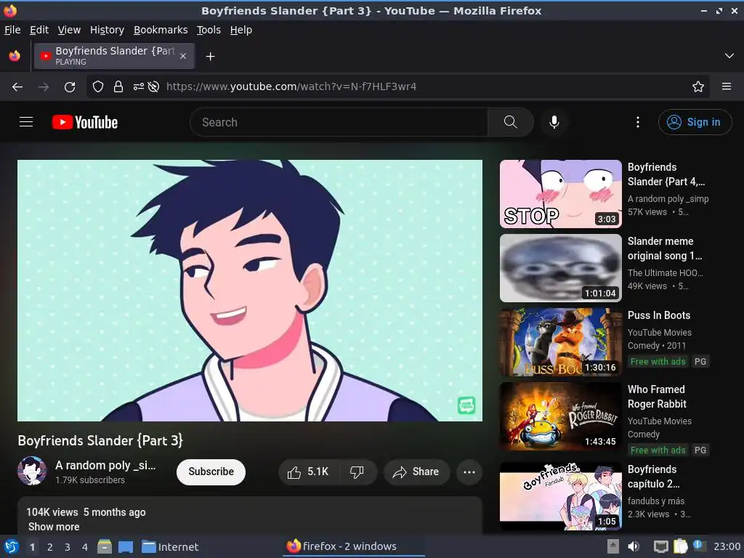
Task: Open YouTube settings three-dot menu
Action: click(638, 122)
